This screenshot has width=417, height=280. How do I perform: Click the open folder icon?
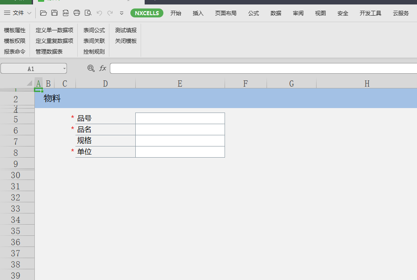point(43,13)
